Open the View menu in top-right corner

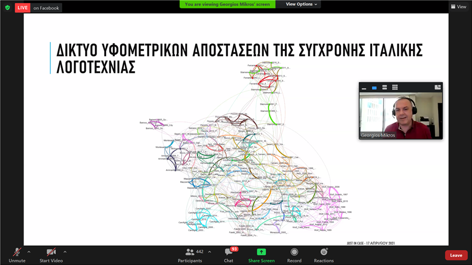point(458,6)
